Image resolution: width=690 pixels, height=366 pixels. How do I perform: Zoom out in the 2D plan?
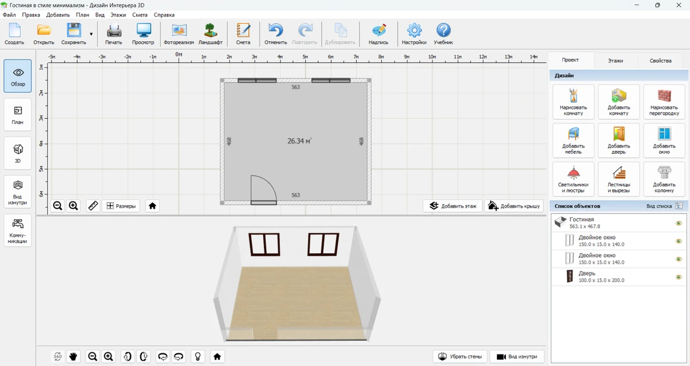tap(57, 206)
